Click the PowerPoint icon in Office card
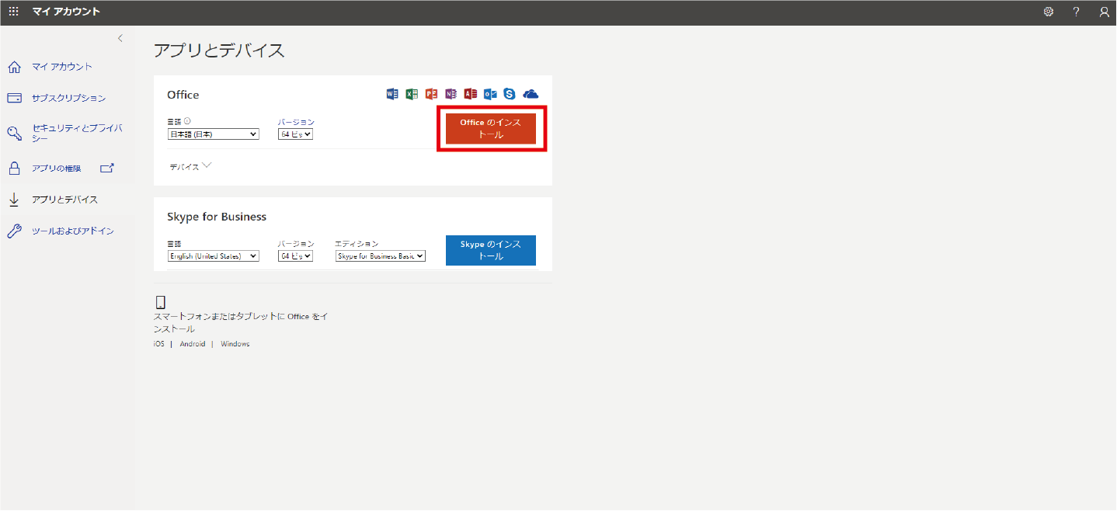1117x511 pixels. pyautogui.click(x=431, y=94)
